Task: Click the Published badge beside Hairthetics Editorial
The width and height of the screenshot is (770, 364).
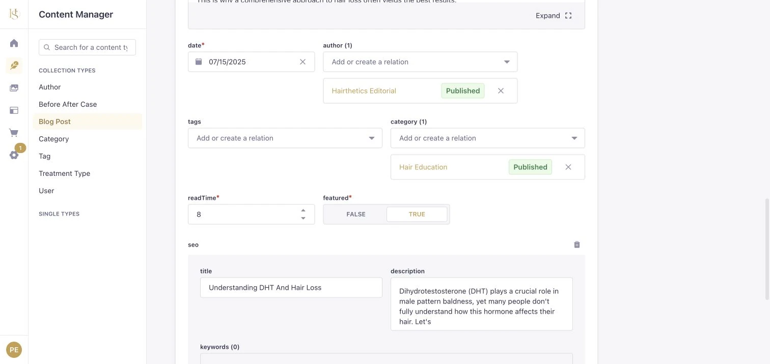Action: [463, 90]
